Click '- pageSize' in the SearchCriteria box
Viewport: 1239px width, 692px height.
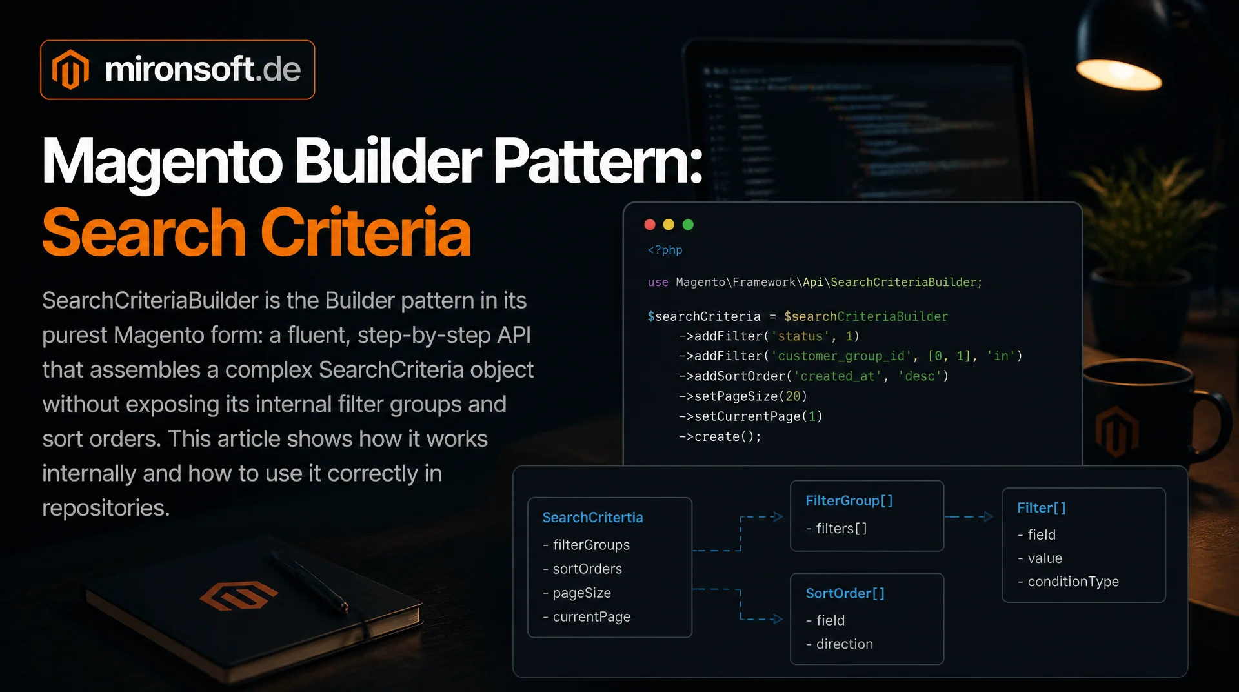[x=576, y=593]
